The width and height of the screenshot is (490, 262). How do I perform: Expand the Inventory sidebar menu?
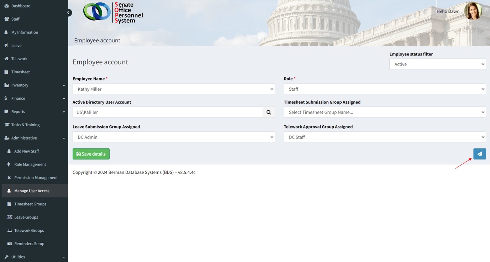point(34,85)
